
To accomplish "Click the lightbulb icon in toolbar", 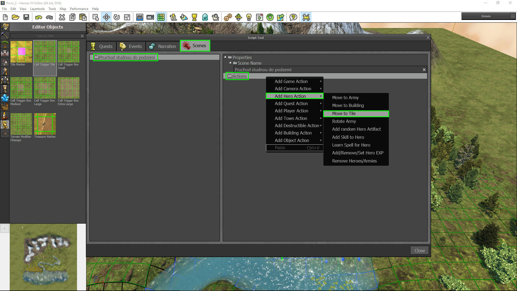I will pyautogui.click(x=249, y=17).
